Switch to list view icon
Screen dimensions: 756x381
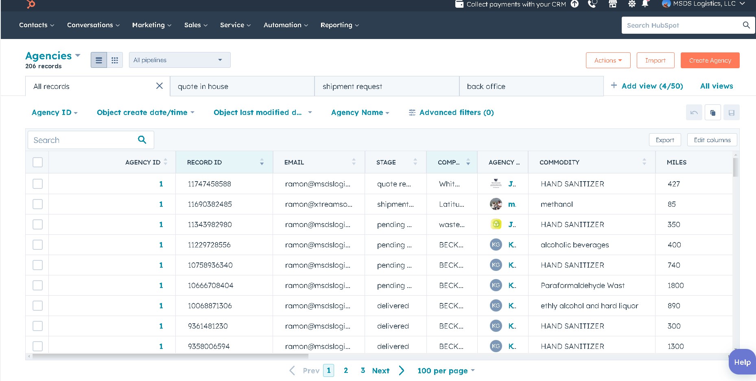point(98,60)
